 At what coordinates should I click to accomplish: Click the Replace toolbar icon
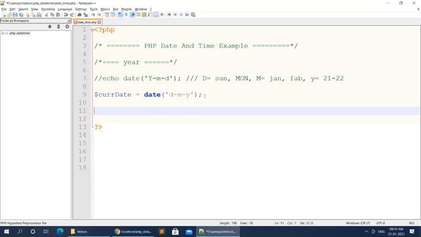[86, 14]
